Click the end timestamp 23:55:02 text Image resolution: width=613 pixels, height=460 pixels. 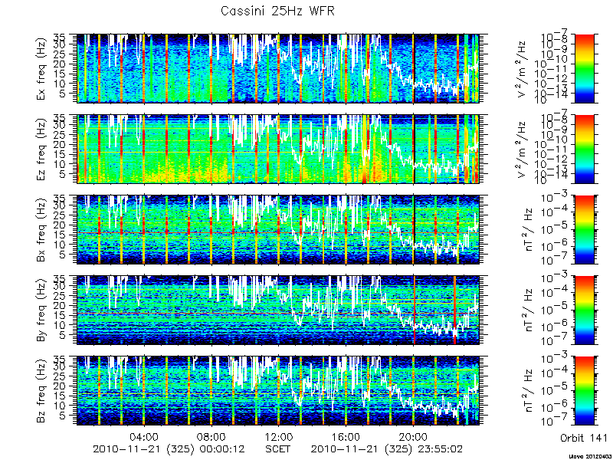point(438,449)
